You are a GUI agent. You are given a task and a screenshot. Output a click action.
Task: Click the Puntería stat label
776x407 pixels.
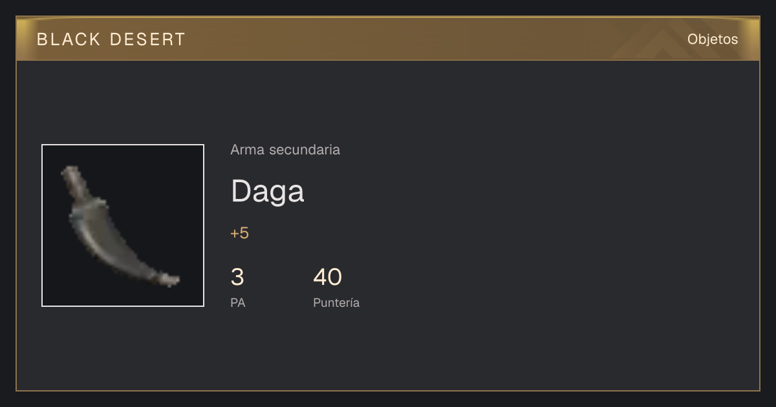(336, 302)
